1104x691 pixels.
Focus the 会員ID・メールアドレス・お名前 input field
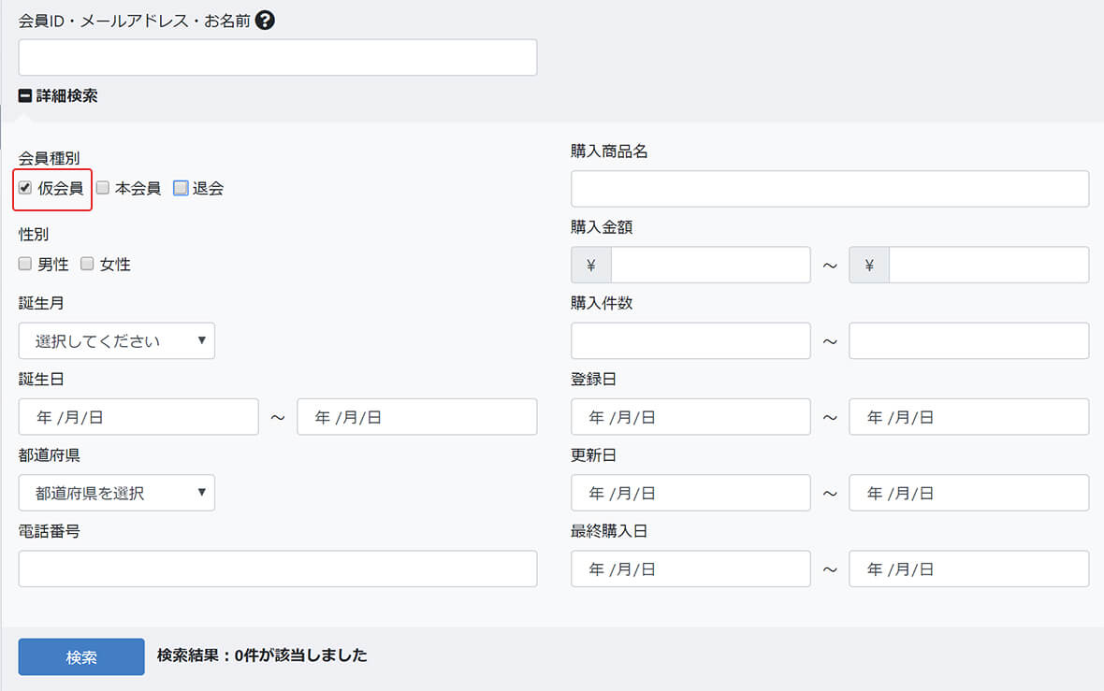coord(278,57)
